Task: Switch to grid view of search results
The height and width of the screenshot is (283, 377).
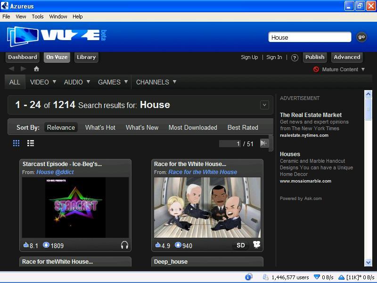Action: (16, 143)
